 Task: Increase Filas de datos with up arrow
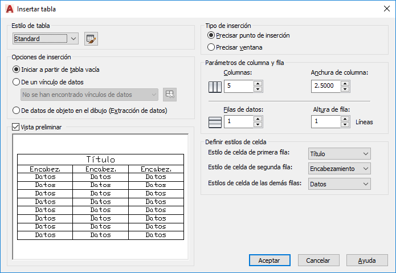coord(258,119)
